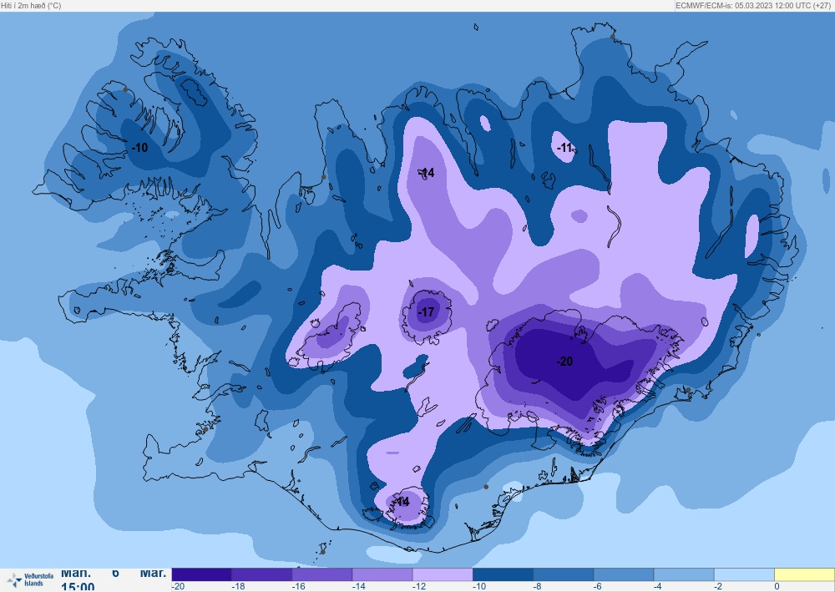Select the -18 to -16 purple legend swatch
Image resolution: width=835 pixels, height=592 pixels.
click(x=262, y=574)
